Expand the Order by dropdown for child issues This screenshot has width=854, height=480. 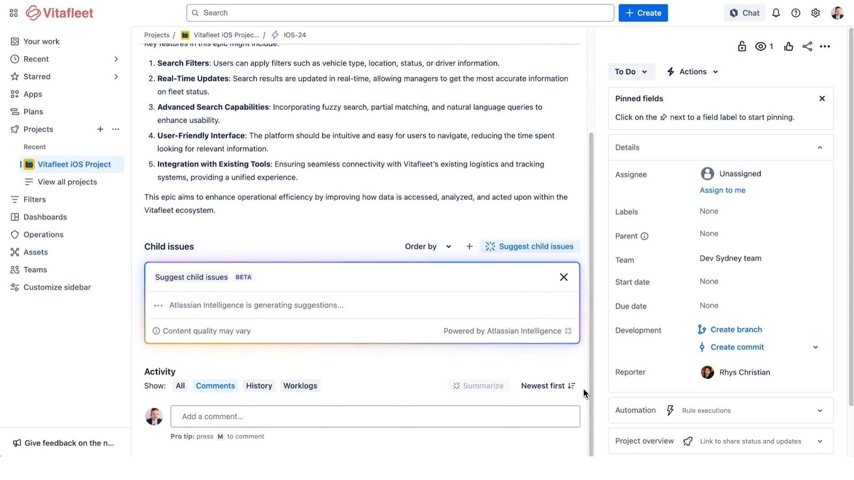(427, 246)
